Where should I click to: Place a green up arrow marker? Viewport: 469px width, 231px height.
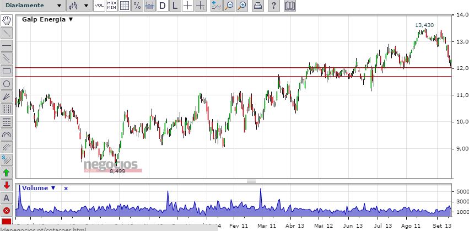click(x=7, y=173)
